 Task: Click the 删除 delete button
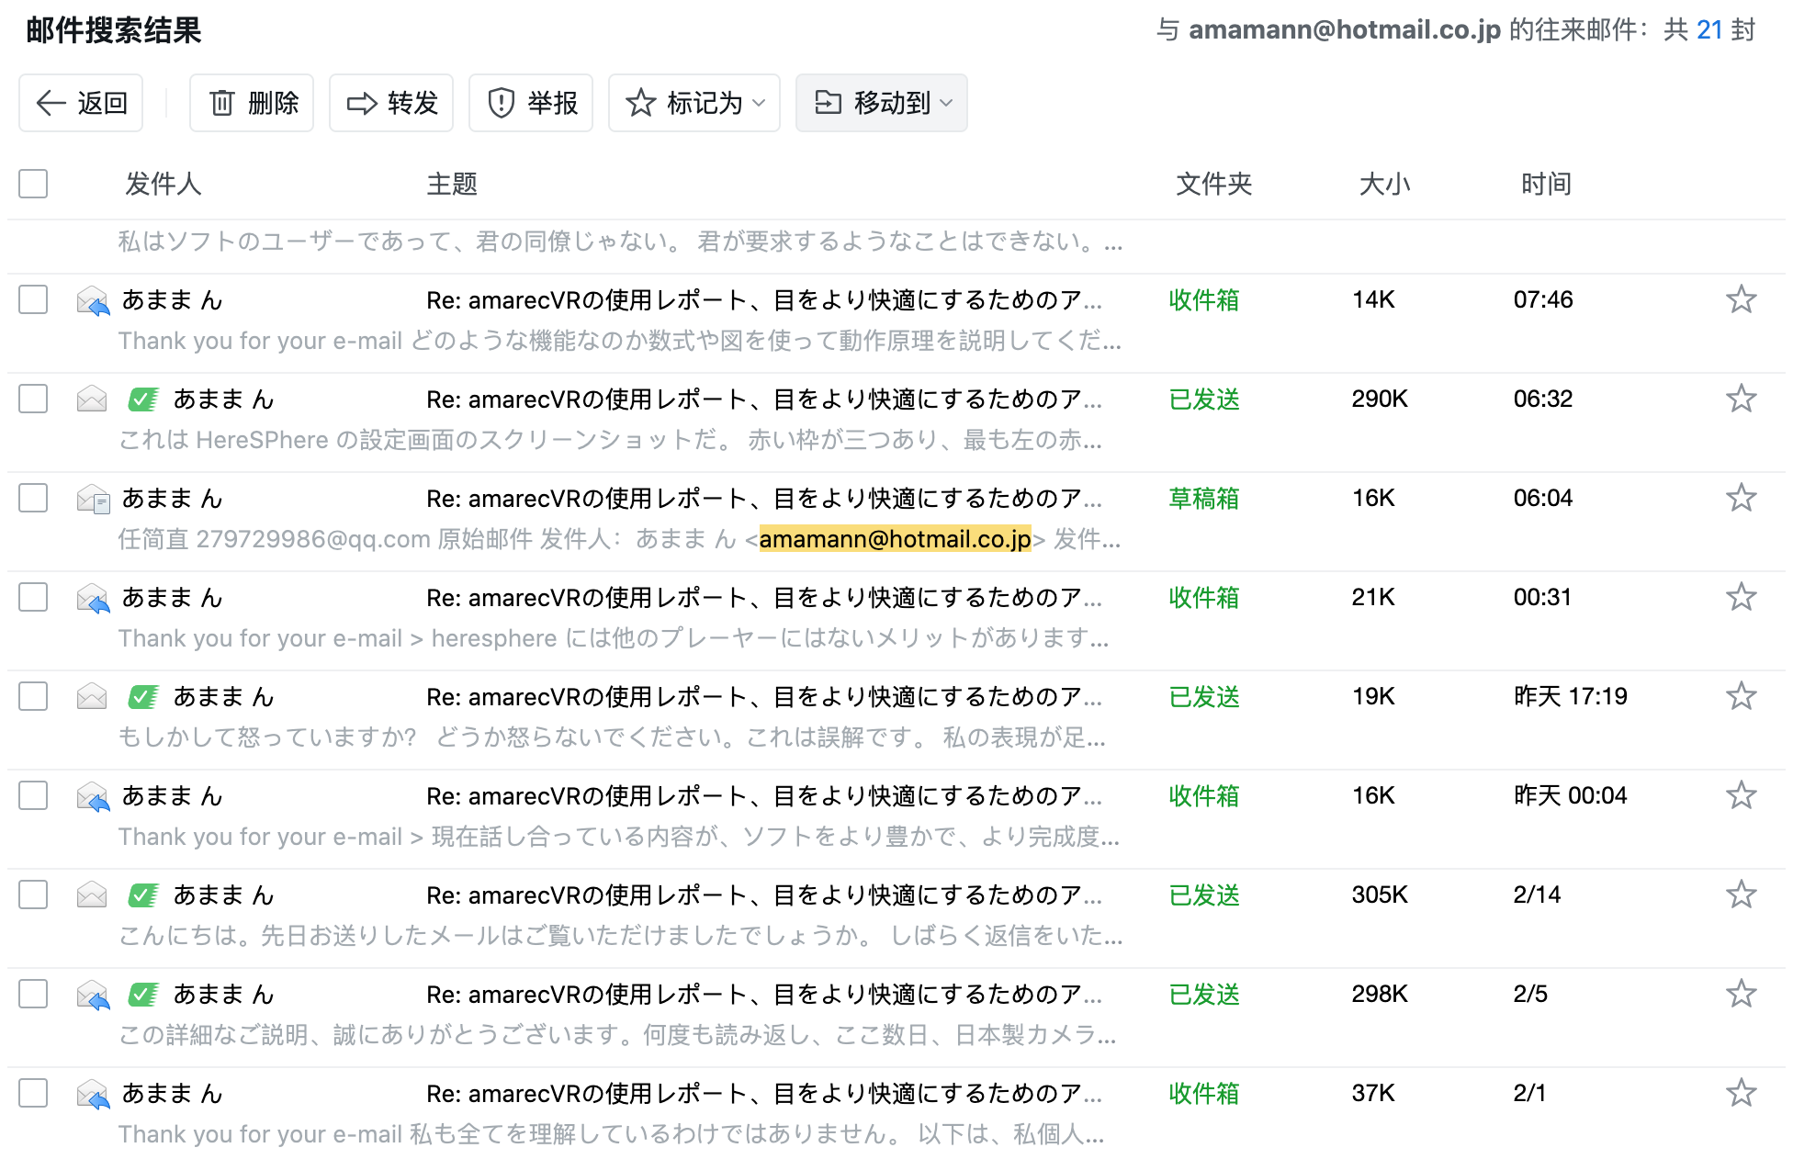point(252,103)
